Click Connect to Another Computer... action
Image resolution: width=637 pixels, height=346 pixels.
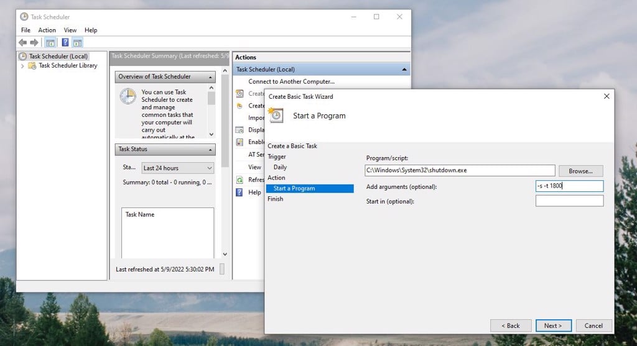291,81
